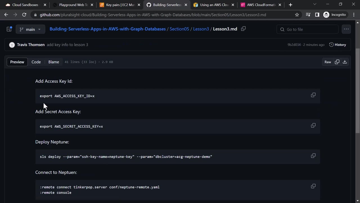
Task: Copy the file path next to Lesson3.md
Action: (243, 29)
